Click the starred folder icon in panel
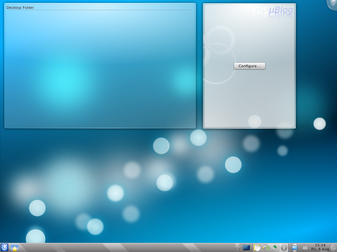337x252 pixels. pos(14,248)
